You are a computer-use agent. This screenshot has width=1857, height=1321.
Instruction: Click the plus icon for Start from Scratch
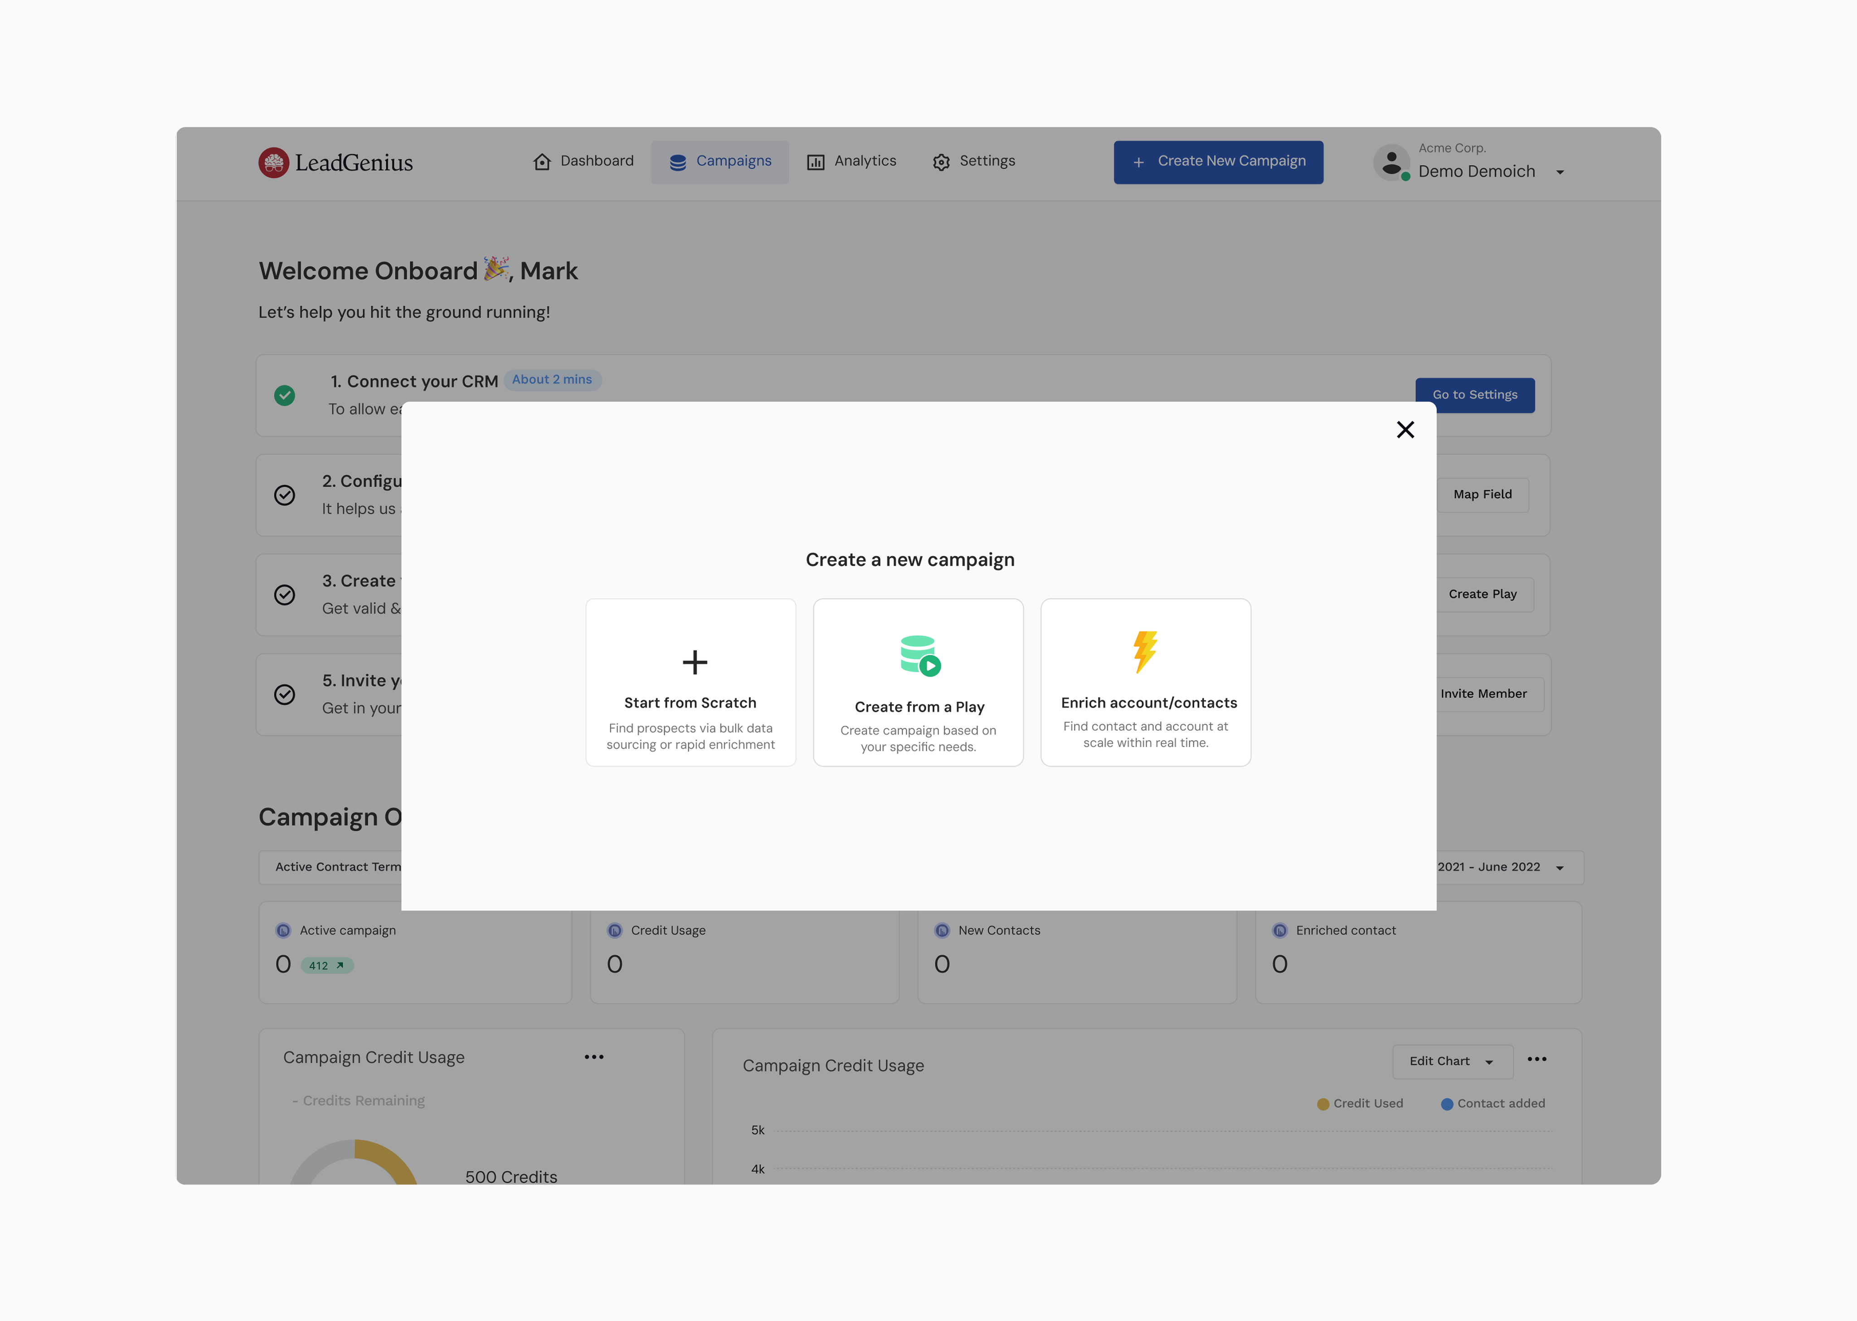(695, 662)
